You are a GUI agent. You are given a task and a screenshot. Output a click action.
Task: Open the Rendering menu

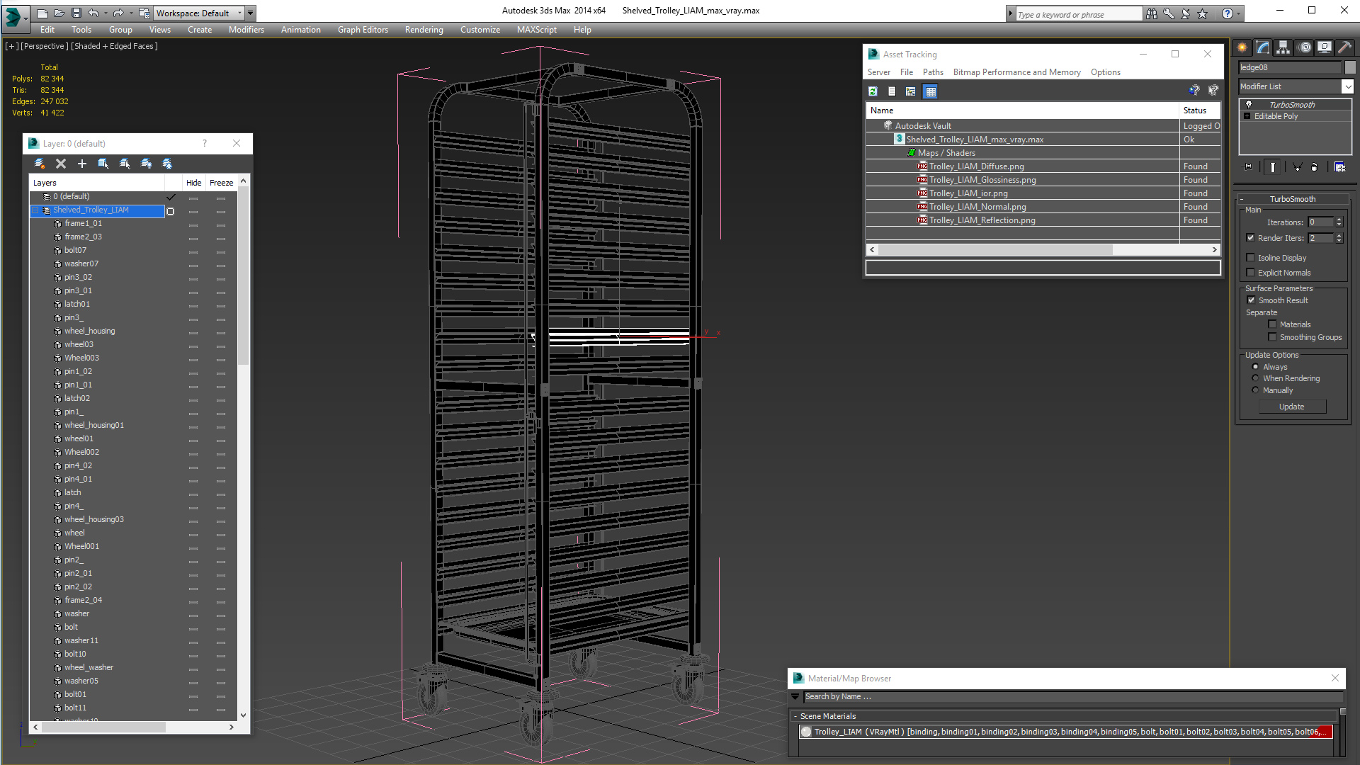click(424, 30)
